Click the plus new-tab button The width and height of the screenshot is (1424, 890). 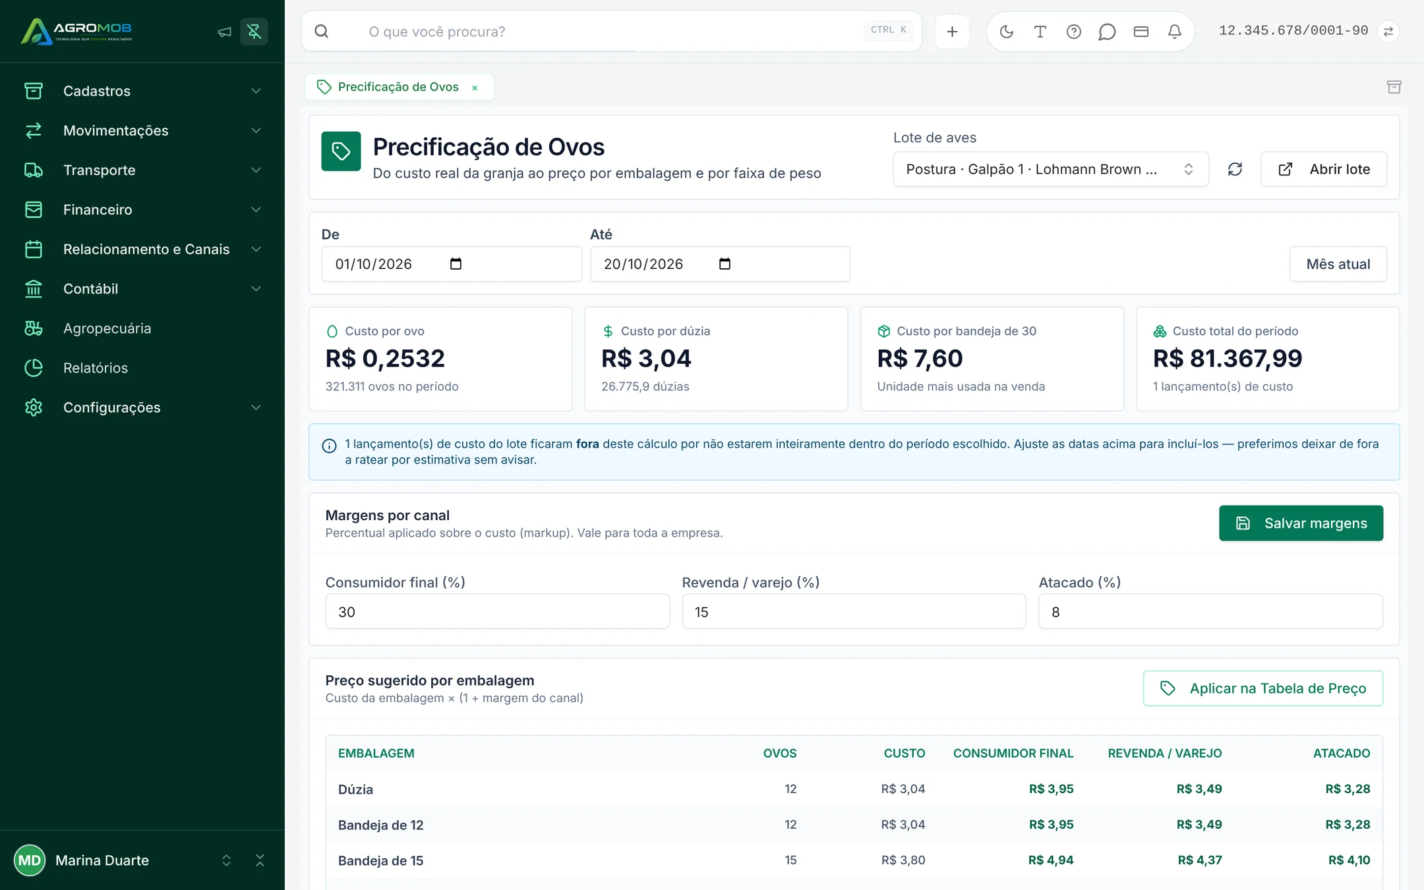coord(952,32)
